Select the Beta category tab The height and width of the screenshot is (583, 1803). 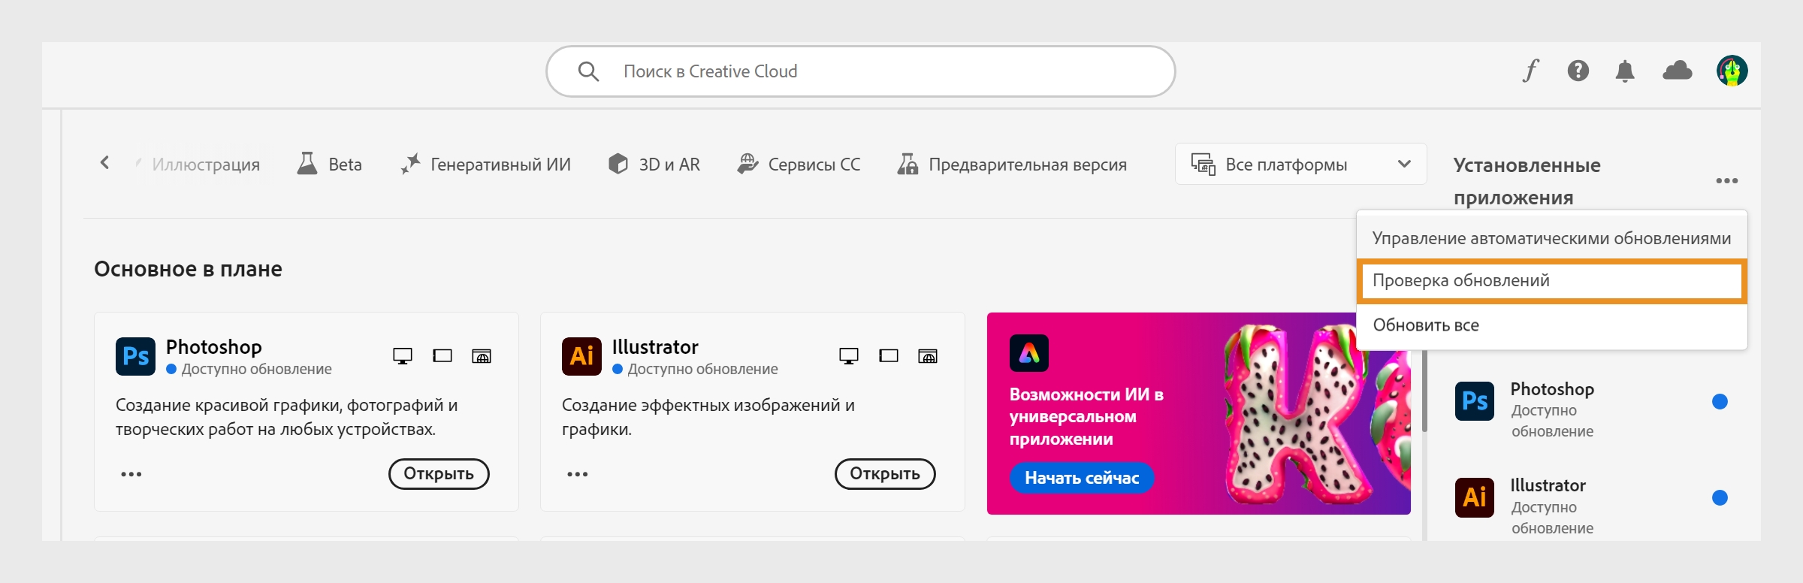(x=330, y=165)
